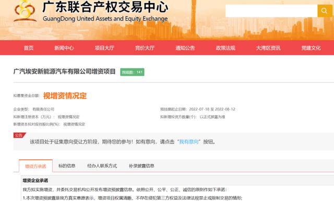Viewport: 334px width, 201px height.
Task: Click the 我有意向 link
Action: [x=189, y=142]
